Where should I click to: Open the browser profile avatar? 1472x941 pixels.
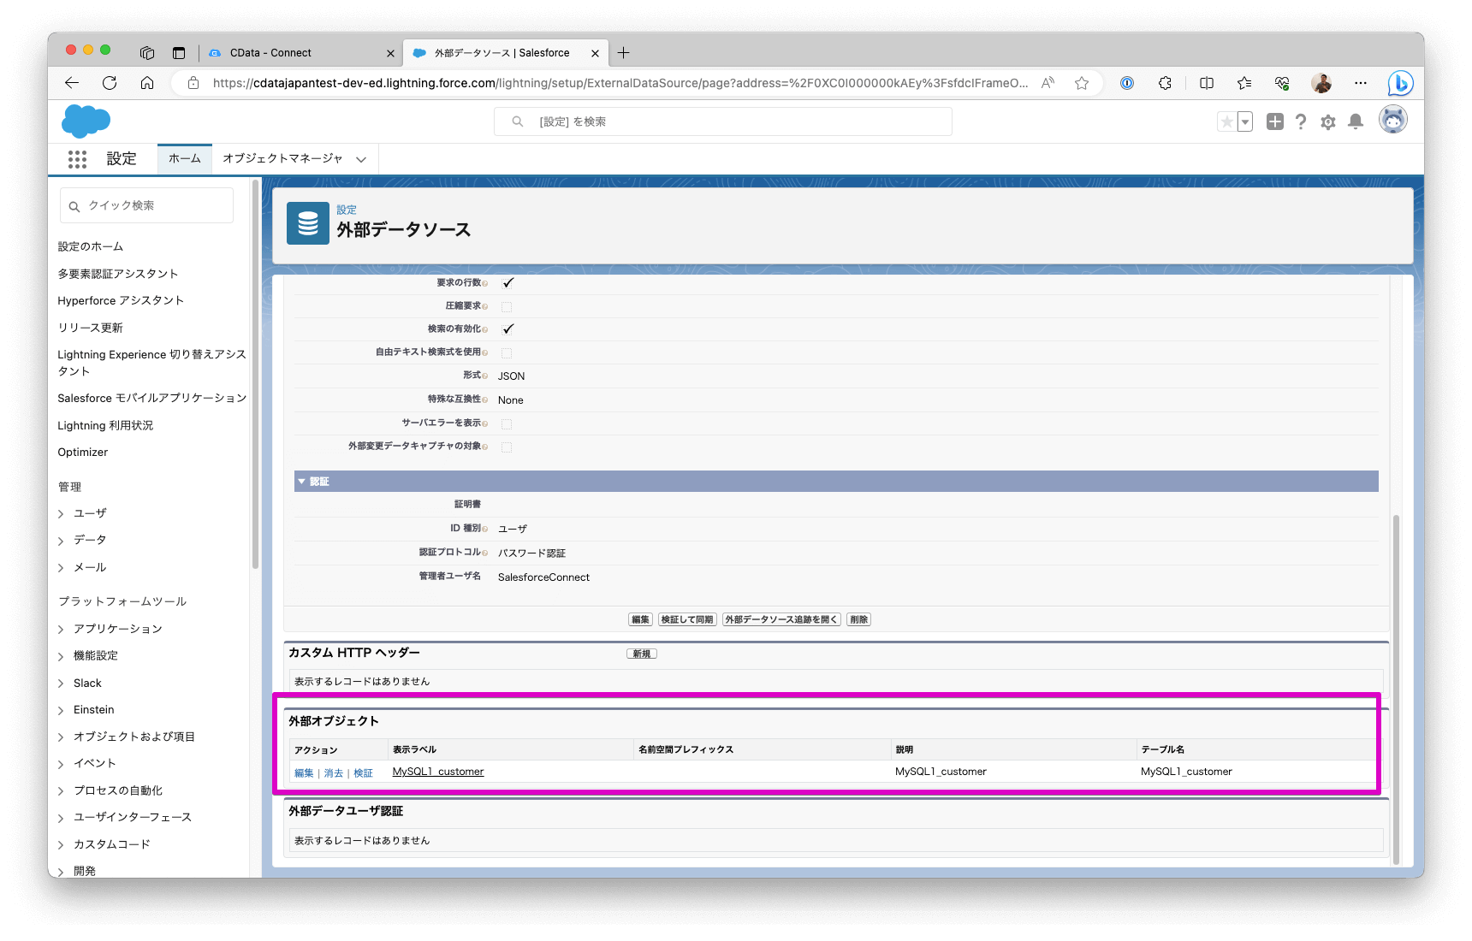1321,83
